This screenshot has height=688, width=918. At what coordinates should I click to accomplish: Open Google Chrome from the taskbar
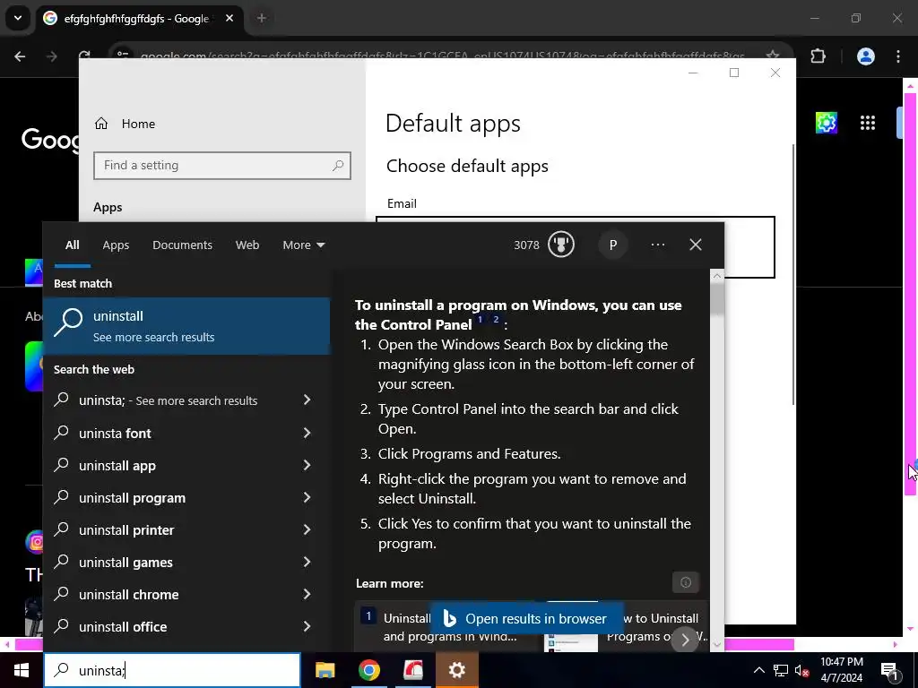pyautogui.click(x=368, y=670)
